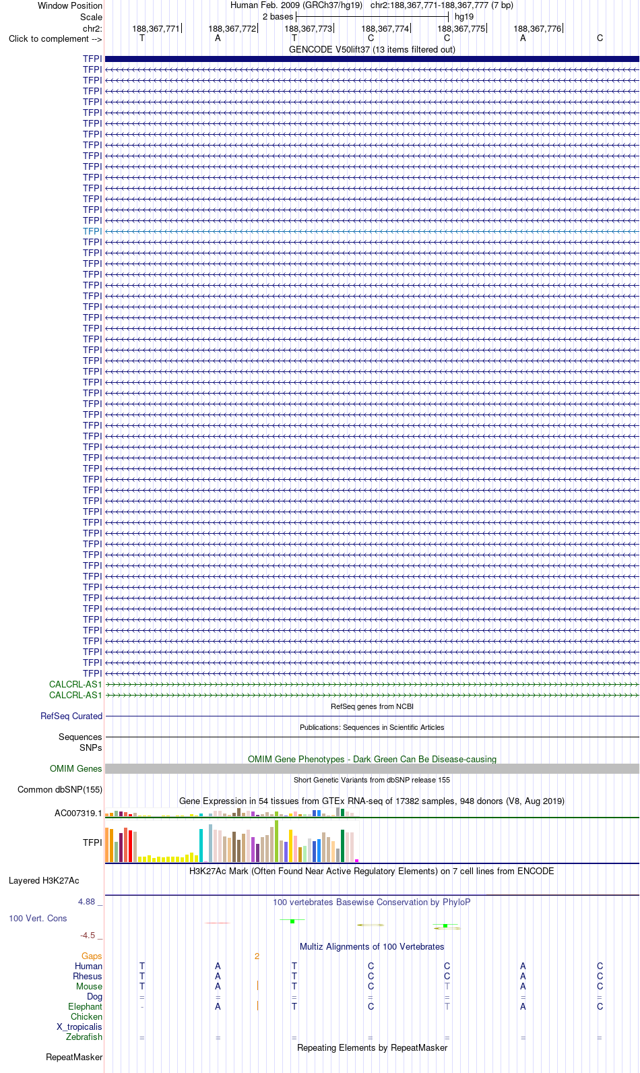This screenshot has width=640, height=1073.
Task: Click position text 'chr2:188,367,771-188,367,777 (7 bp)'
Action: click(x=442, y=5)
